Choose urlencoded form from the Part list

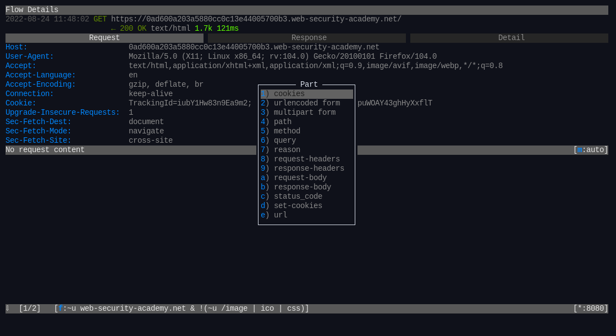(306, 103)
